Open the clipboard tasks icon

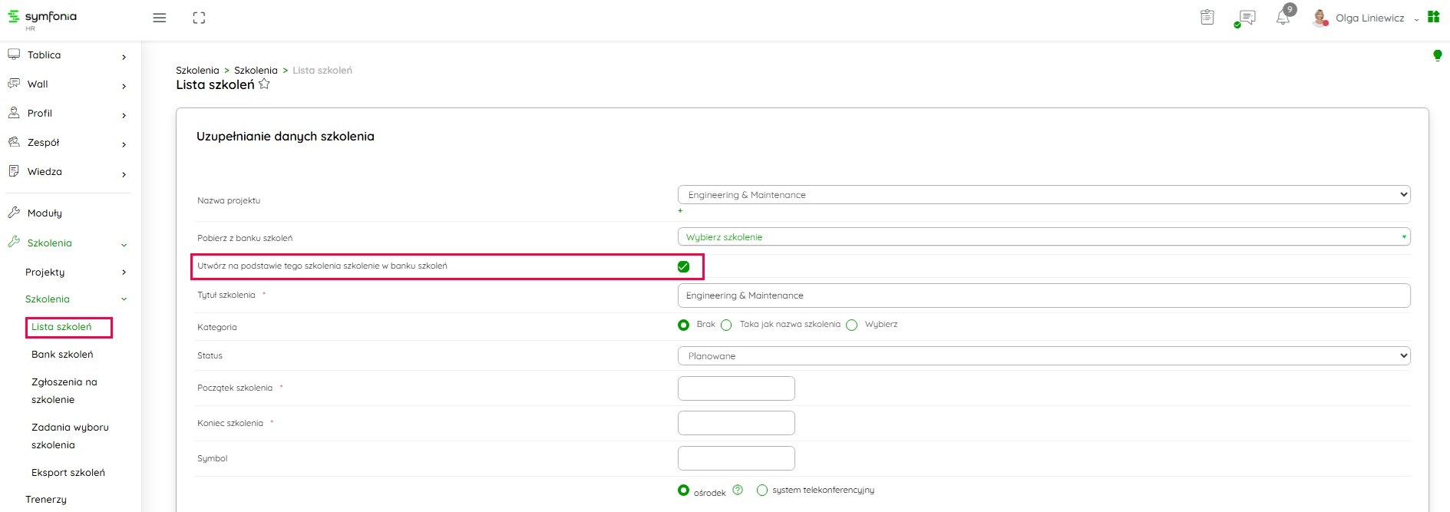tap(1207, 17)
